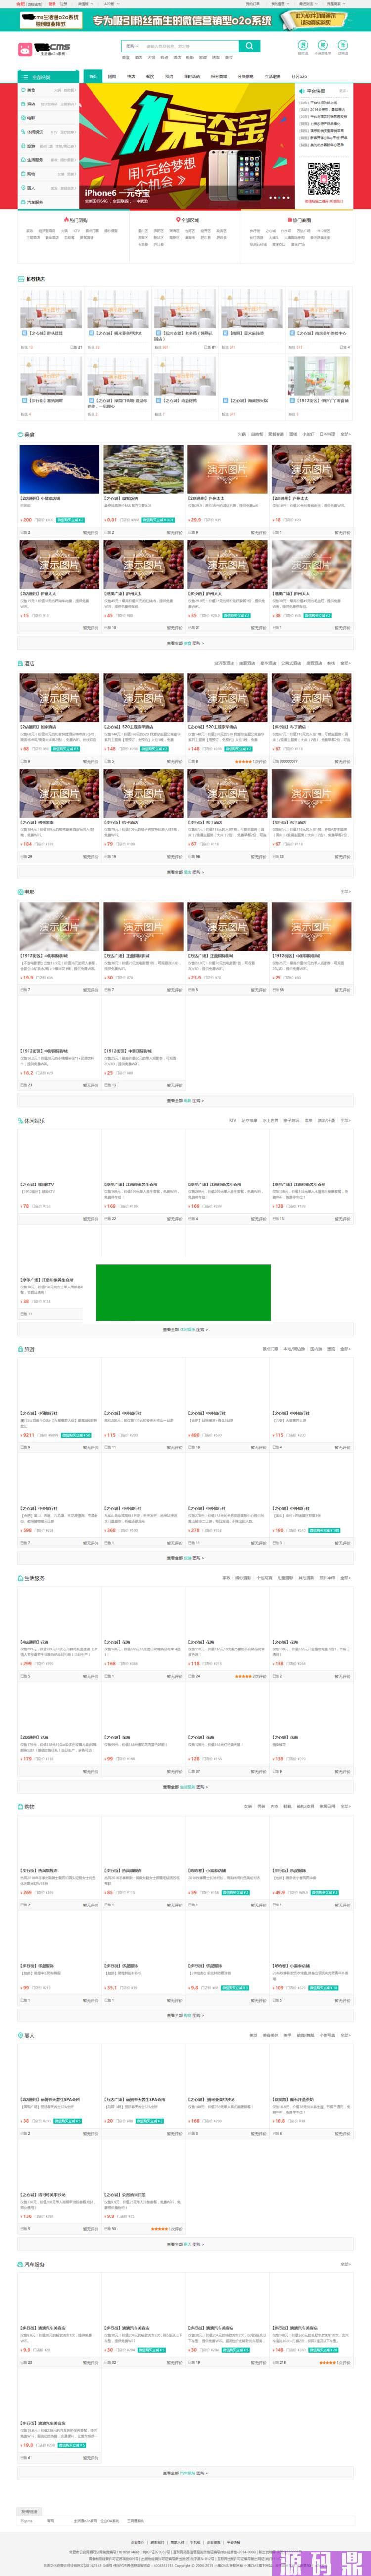This screenshot has height=2576, width=371.
Task: Open the 团购 search-type dropdown
Action: click(132, 46)
